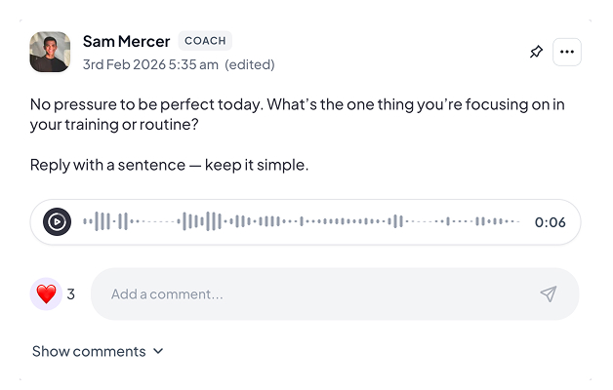This screenshot has width=613, height=390.
Task: Click the send comment paper plane icon
Action: (549, 294)
